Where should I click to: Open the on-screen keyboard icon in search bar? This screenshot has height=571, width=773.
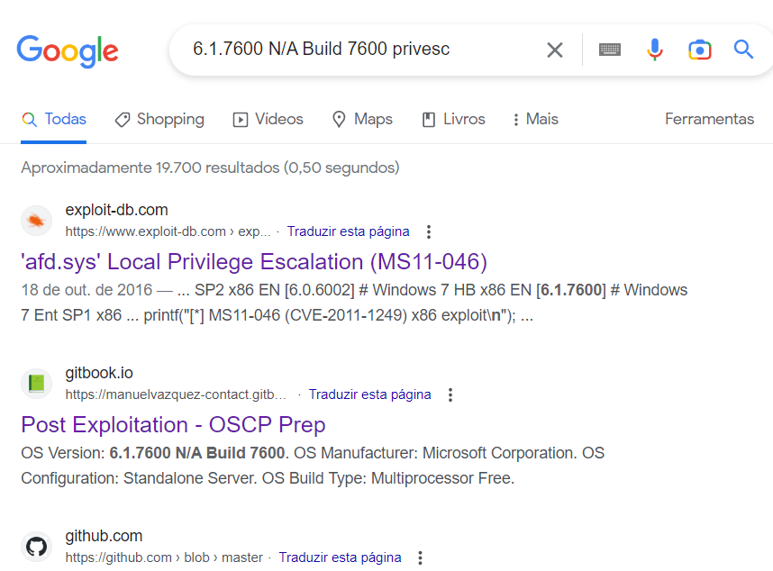[x=610, y=50]
